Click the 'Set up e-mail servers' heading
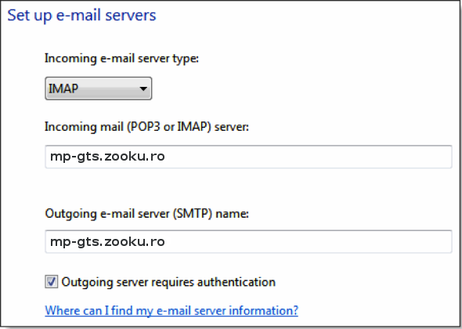Viewport: 462px width, 329px height. (x=81, y=15)
